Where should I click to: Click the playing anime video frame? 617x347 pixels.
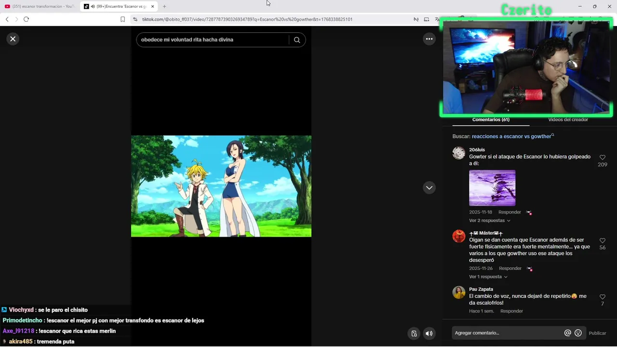221,186
